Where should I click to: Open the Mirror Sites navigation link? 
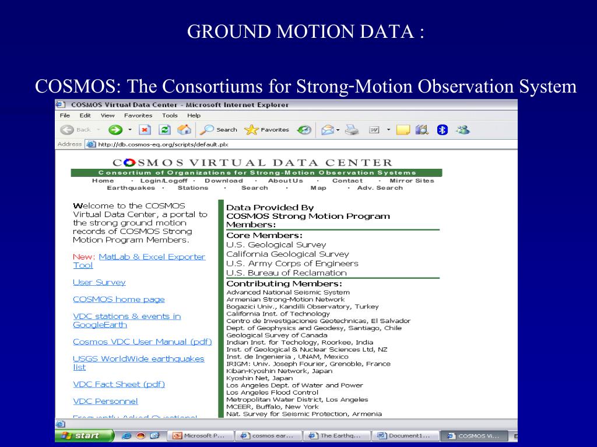412,181
